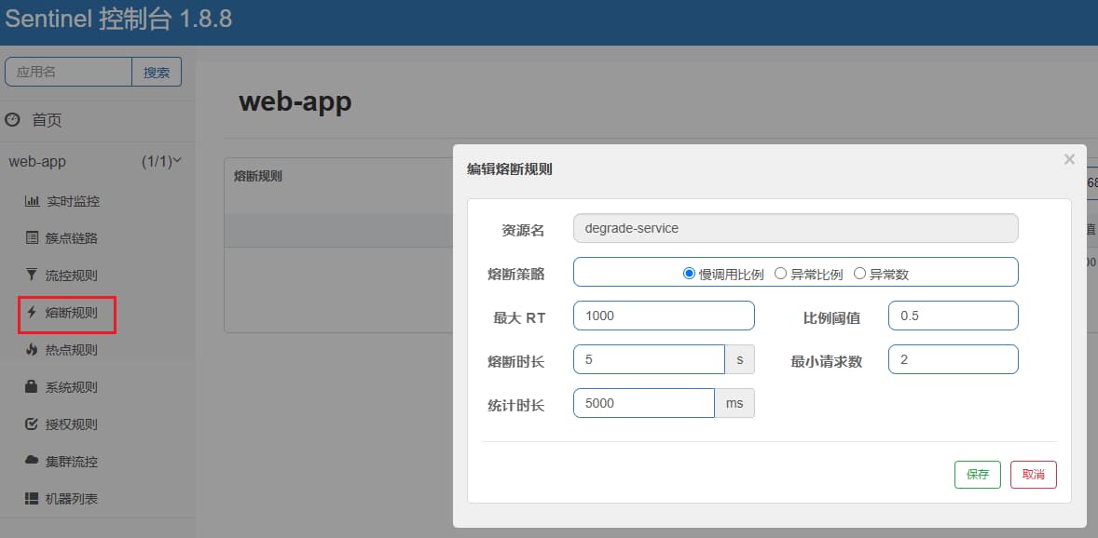Image resolution: width=1098 pixels, height=538 pixels.
Task: Click the flame icon for 热点规则
Action: pos(32,350)
